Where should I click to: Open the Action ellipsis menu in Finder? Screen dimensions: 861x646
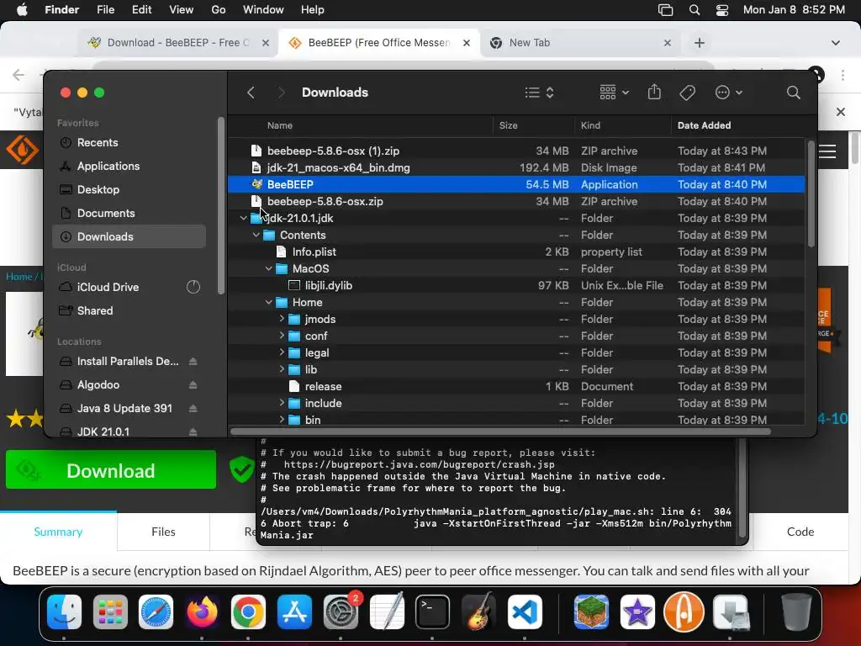click(x=729, y=93)
